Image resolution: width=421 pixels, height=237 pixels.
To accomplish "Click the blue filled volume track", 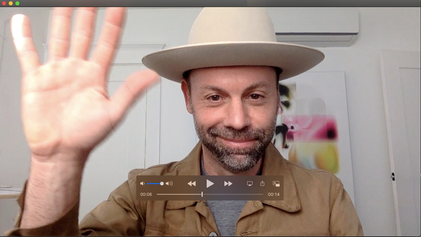I will (x=153, y=183).
